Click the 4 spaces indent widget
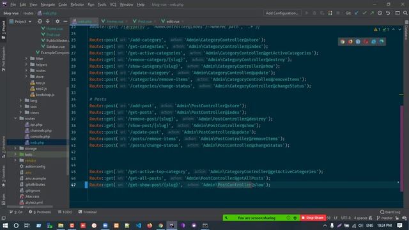Screen dimensions: 409x230 [x=360, y=218]
